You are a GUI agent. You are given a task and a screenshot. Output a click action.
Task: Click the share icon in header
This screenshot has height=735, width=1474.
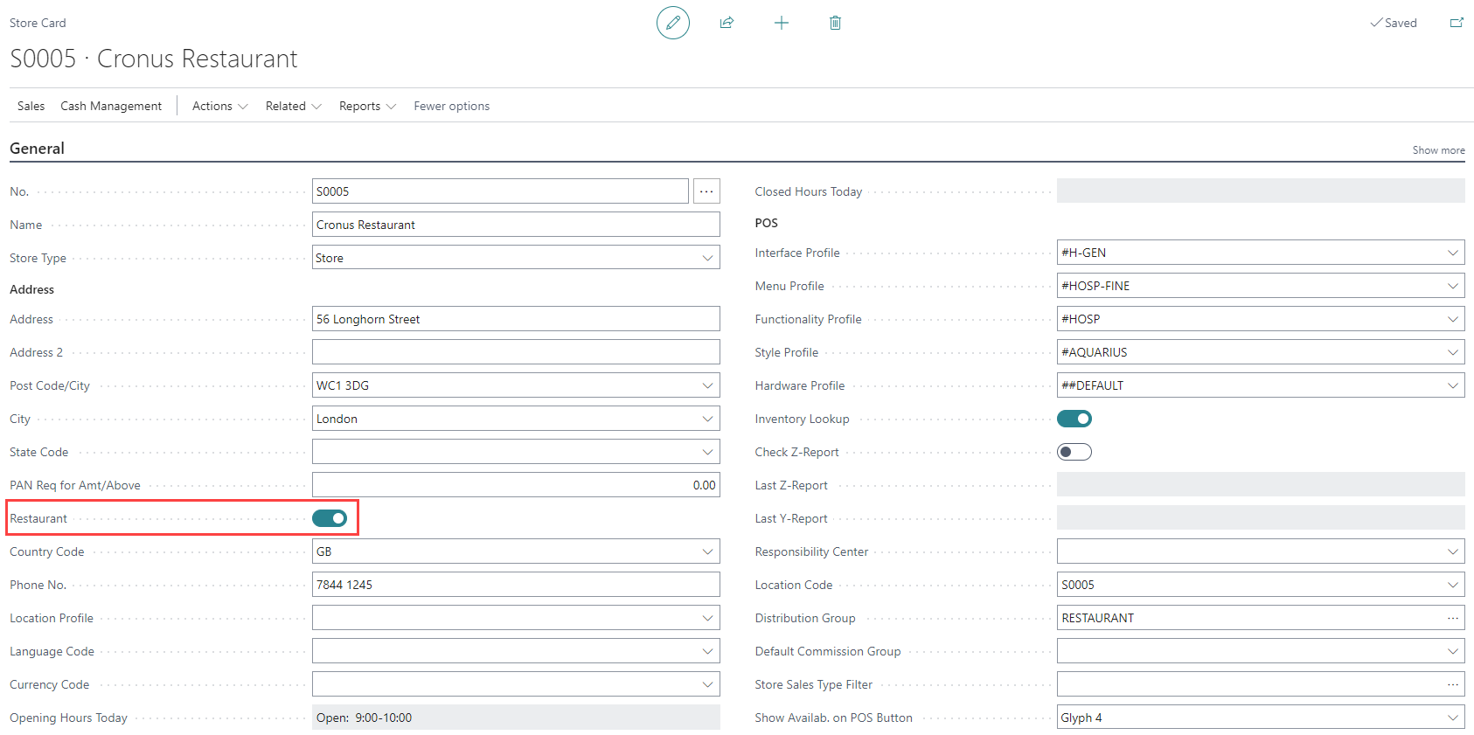(727, 23)
